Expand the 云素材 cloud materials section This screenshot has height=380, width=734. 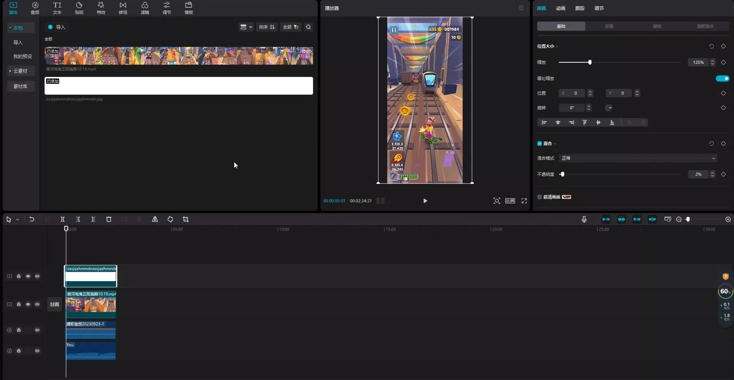(20, 71)
